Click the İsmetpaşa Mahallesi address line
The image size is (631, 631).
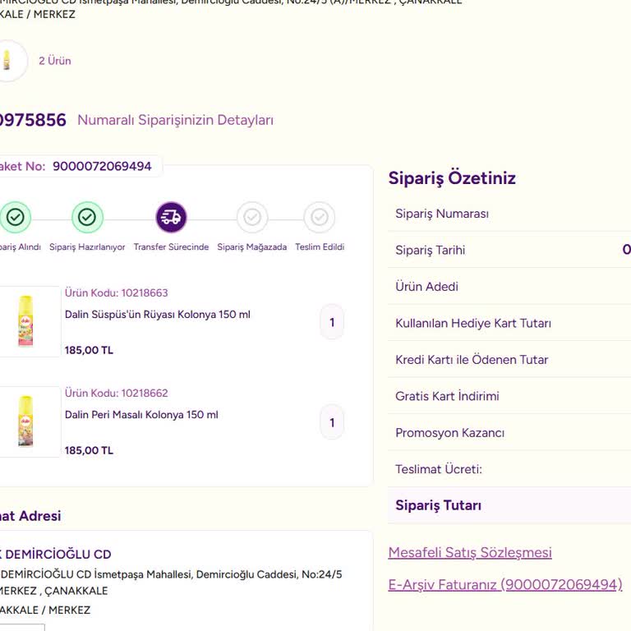pos(171,574)
